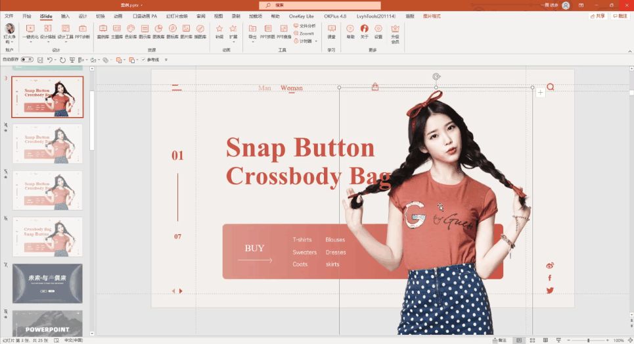Switch to the 图片格式 tab
Image resolution: width=634 pixels, height=344 pixels.
point(432,16)
